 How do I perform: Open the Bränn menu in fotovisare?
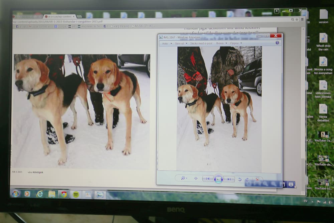221,43
